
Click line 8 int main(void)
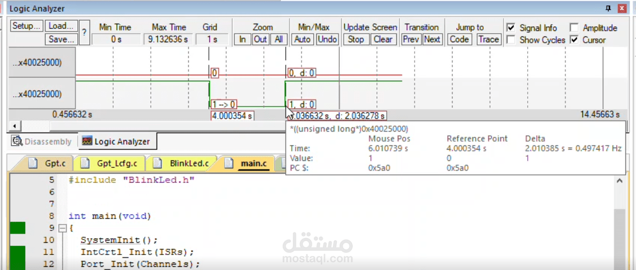tap(109, 216)
